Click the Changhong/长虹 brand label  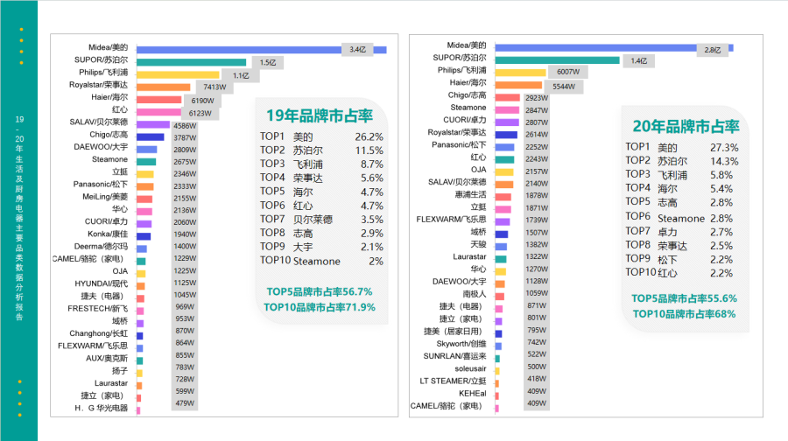click(99, 333)
